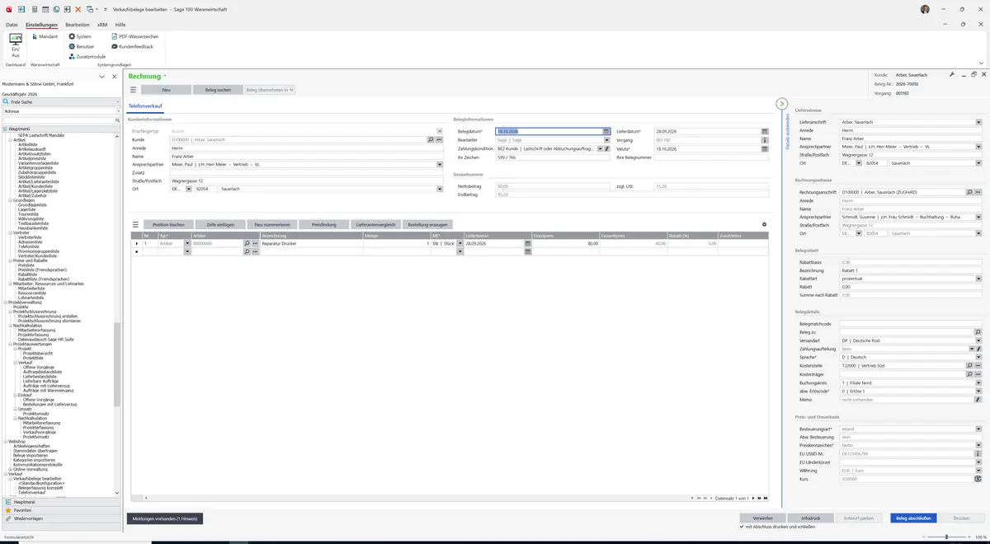This screenshot has width=990, height=544.
Task: Open the Lieferdatum calendar picker
Action: (x=765, y=131)
